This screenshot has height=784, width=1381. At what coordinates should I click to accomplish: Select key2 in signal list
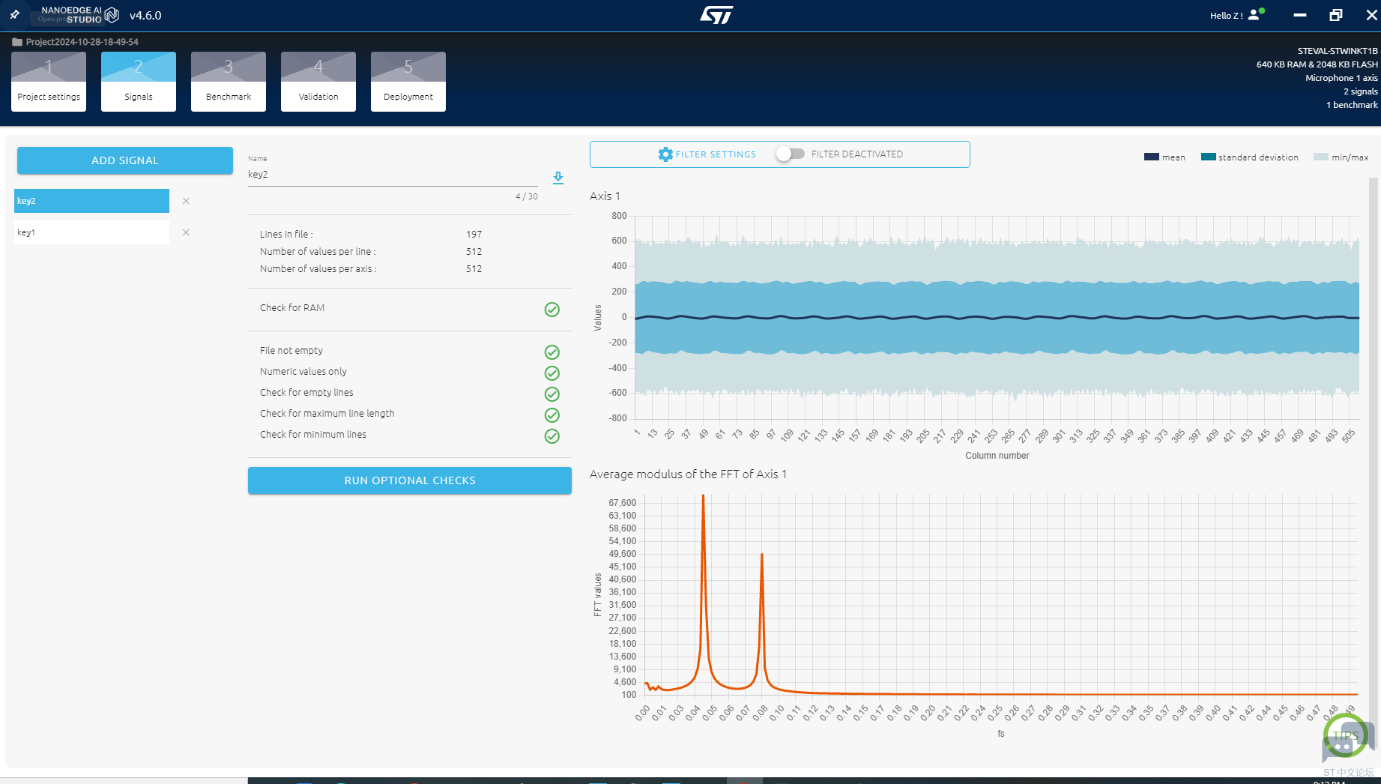point(91,201)
